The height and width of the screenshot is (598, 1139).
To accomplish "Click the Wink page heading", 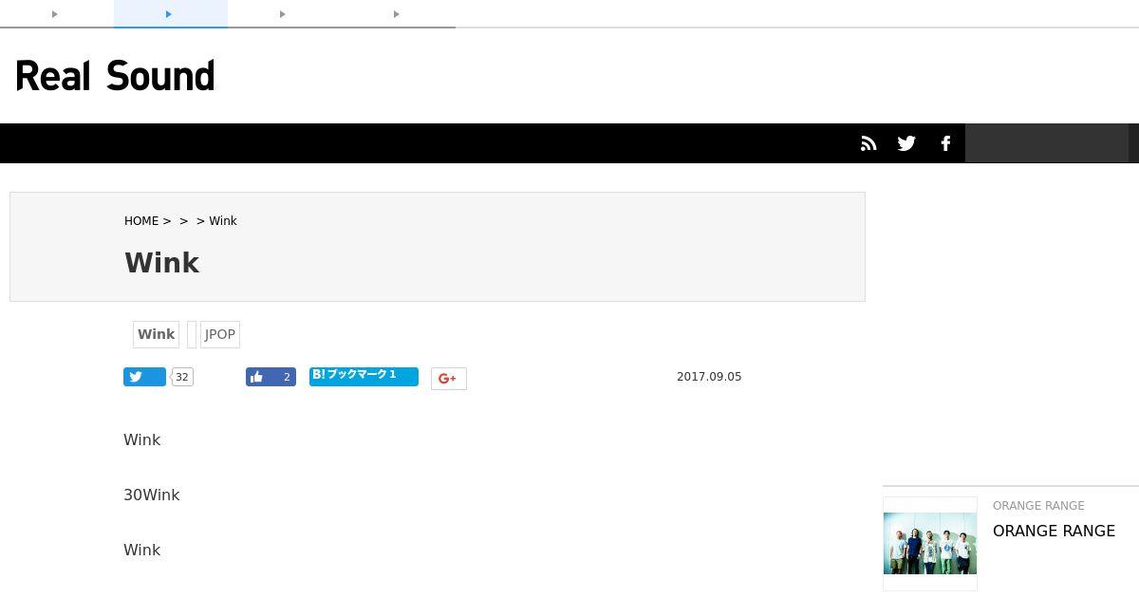I will (x=162, y=263).
